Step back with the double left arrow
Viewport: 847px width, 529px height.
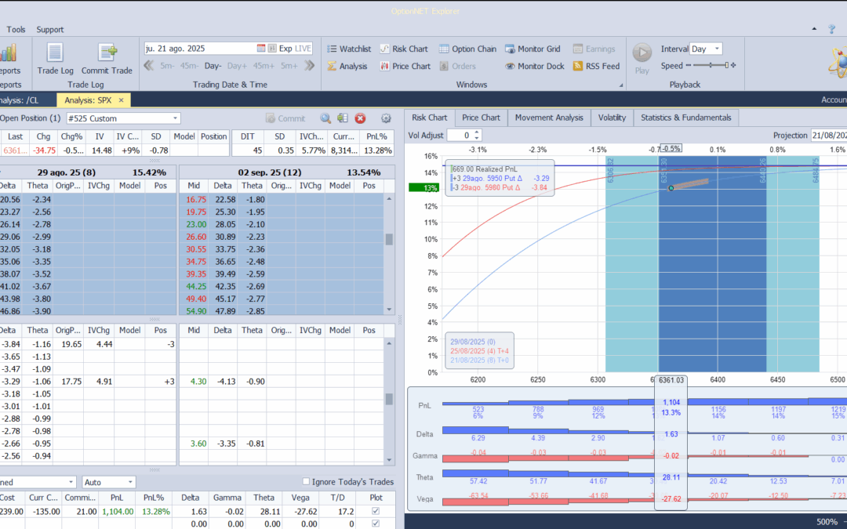click(x=149, y=66)
